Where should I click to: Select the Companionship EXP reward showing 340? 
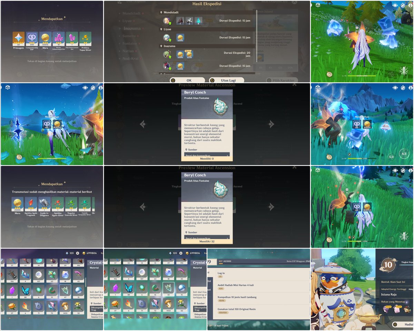pos(32,39)
